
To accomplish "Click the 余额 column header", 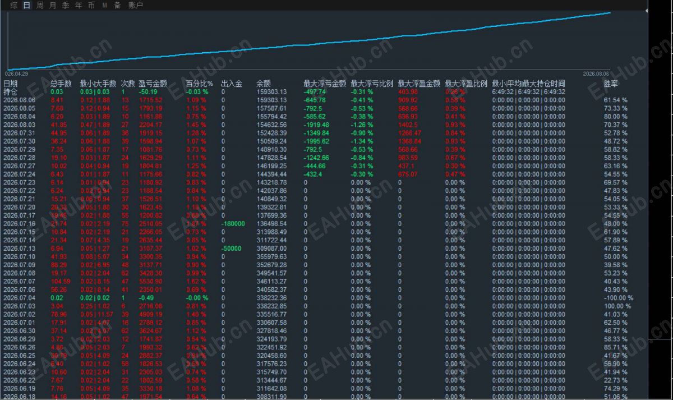I will [264, 84].
